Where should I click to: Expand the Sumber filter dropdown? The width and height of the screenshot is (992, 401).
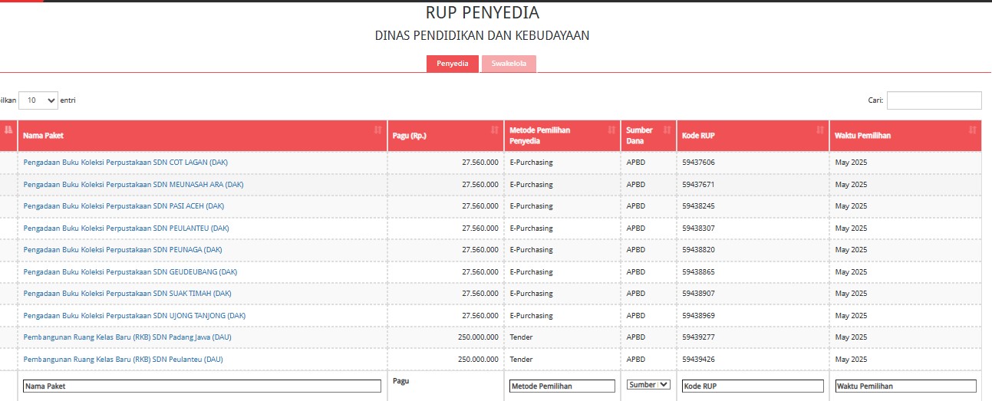(648, 385)
